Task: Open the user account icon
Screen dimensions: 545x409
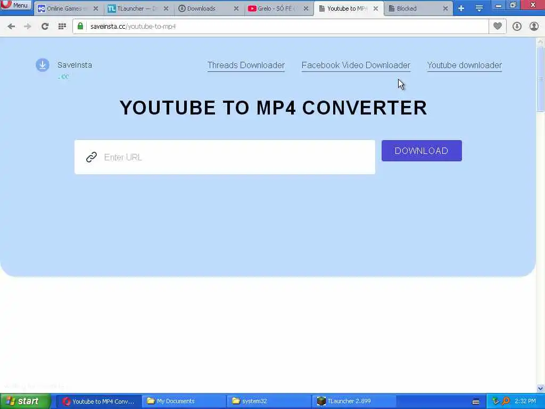Action: pyautogui.click(x=534, y=27)
